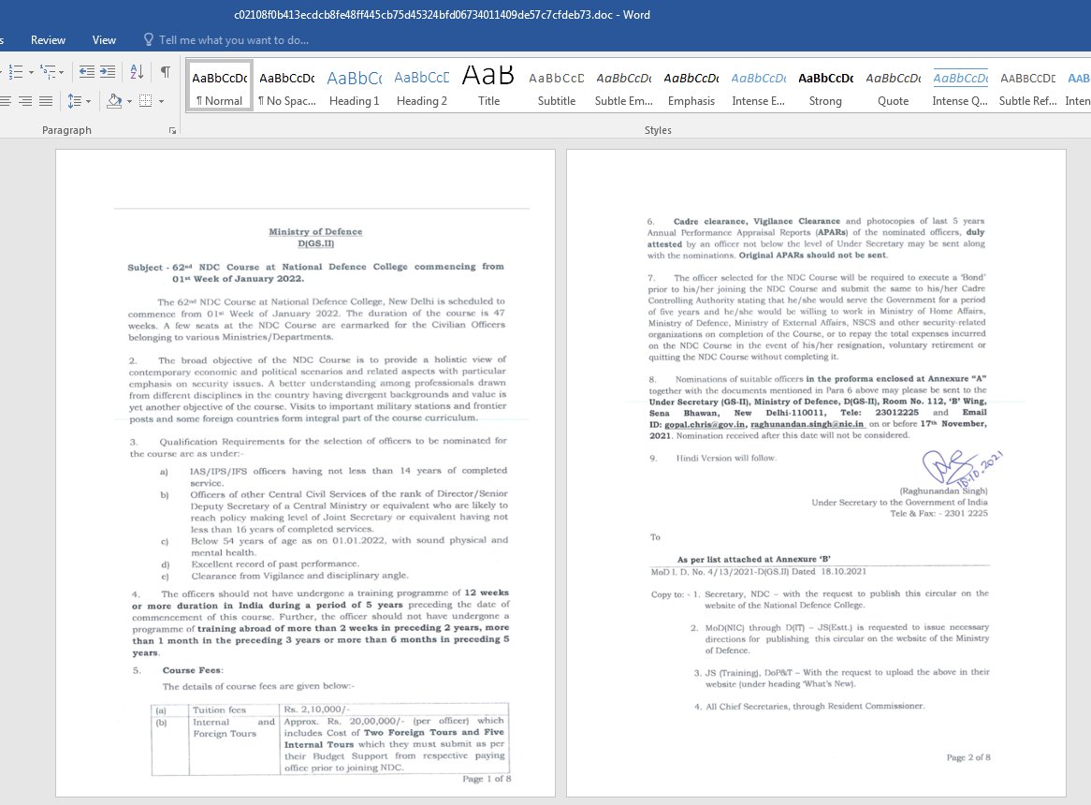Apply the Intense Emphasis style
The image size is (1091, 805).
click(759, 86)
